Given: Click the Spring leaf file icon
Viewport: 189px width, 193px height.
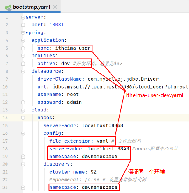Looking at the screenshot, I should coord(8,7).
